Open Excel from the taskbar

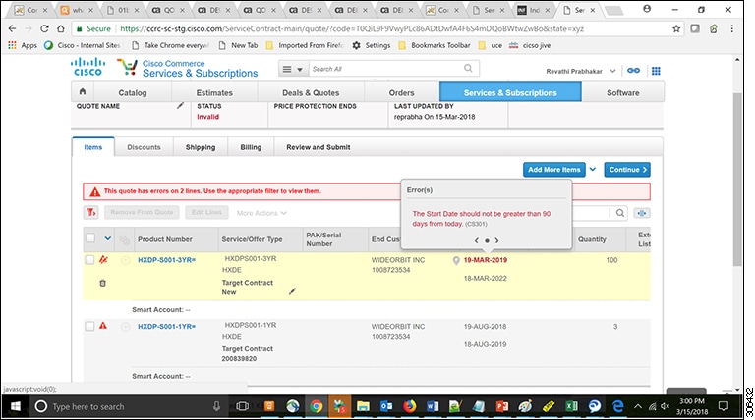(x=571, y=407)
